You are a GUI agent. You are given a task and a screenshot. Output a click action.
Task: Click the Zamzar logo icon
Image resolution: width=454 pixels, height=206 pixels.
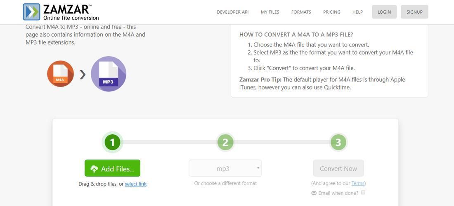pyautogui.click(x=31, y=12)
